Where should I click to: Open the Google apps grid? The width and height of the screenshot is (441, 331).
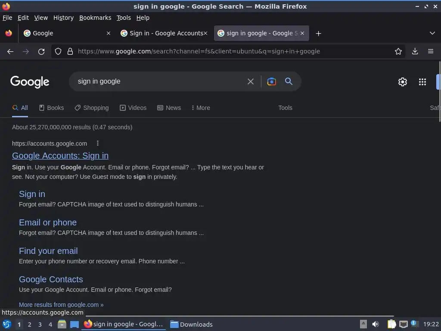tap(422, 82)
